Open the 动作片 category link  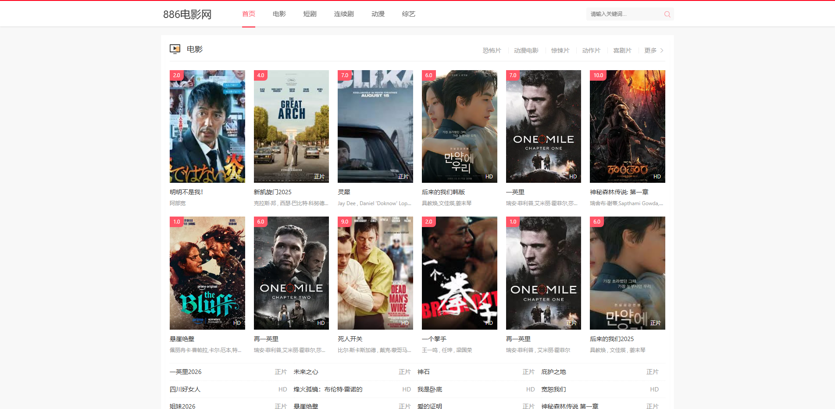click(591, 50)
